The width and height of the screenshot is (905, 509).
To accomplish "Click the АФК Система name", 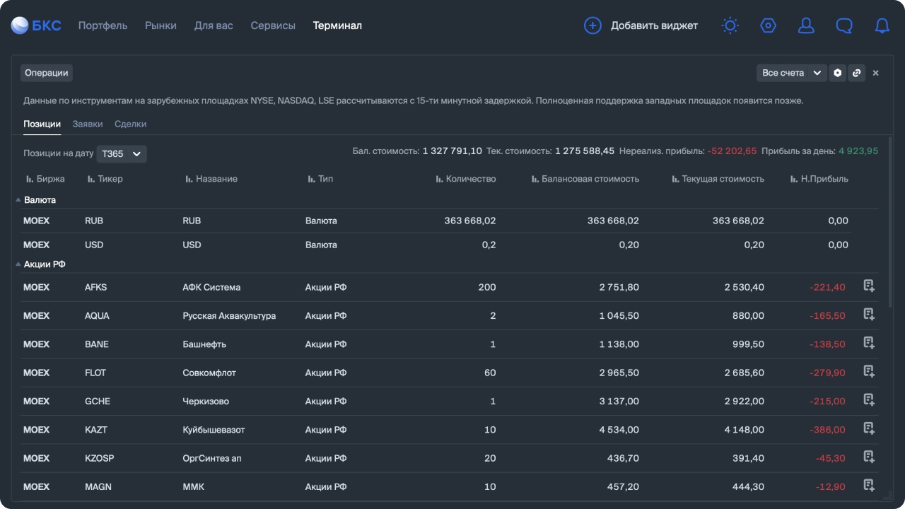I will pos(211,287).
